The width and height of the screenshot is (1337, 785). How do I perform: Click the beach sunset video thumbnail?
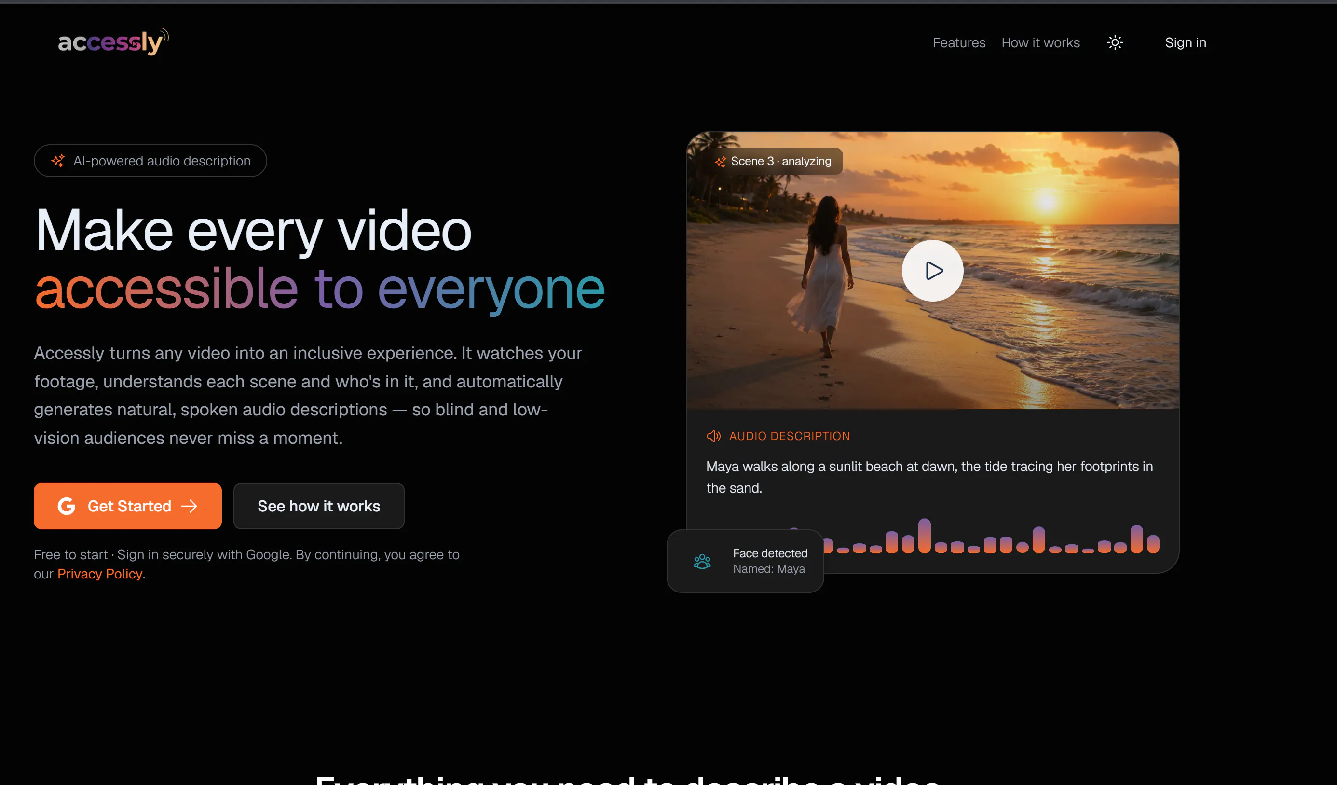tap(932, 271)
